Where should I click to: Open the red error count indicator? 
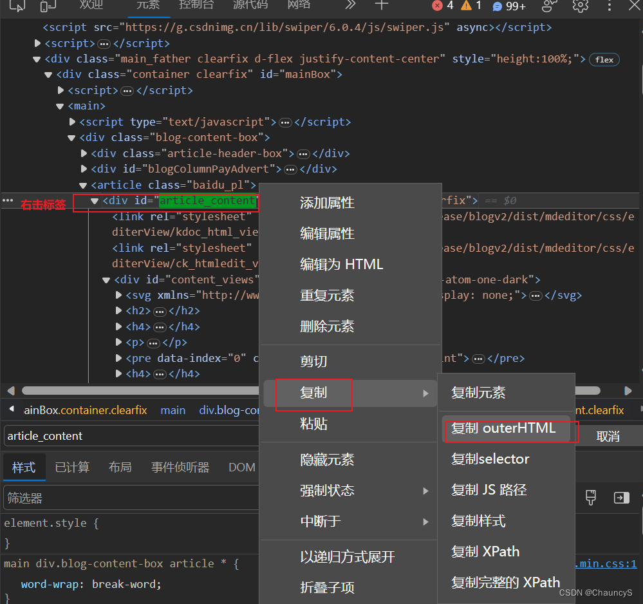tap(443, 6)
